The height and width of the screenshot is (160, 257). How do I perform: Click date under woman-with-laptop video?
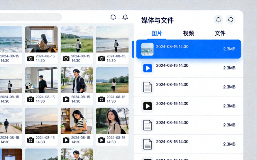pos(81,140)
